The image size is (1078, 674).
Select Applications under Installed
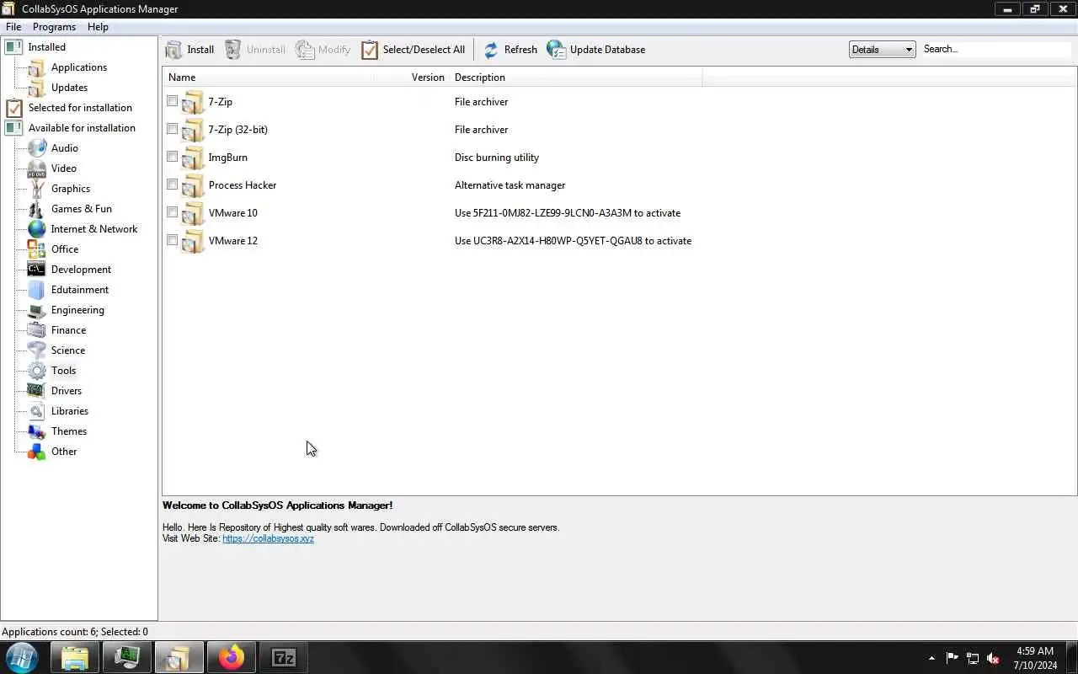click(x=79, y=67)
